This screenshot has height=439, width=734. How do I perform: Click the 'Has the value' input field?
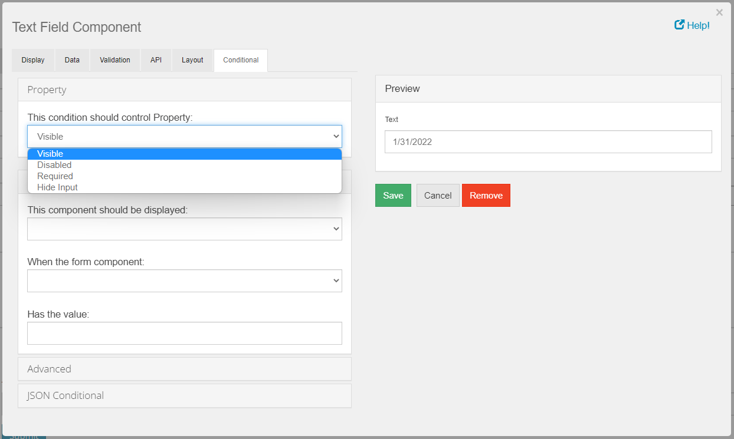coord(184,333)
